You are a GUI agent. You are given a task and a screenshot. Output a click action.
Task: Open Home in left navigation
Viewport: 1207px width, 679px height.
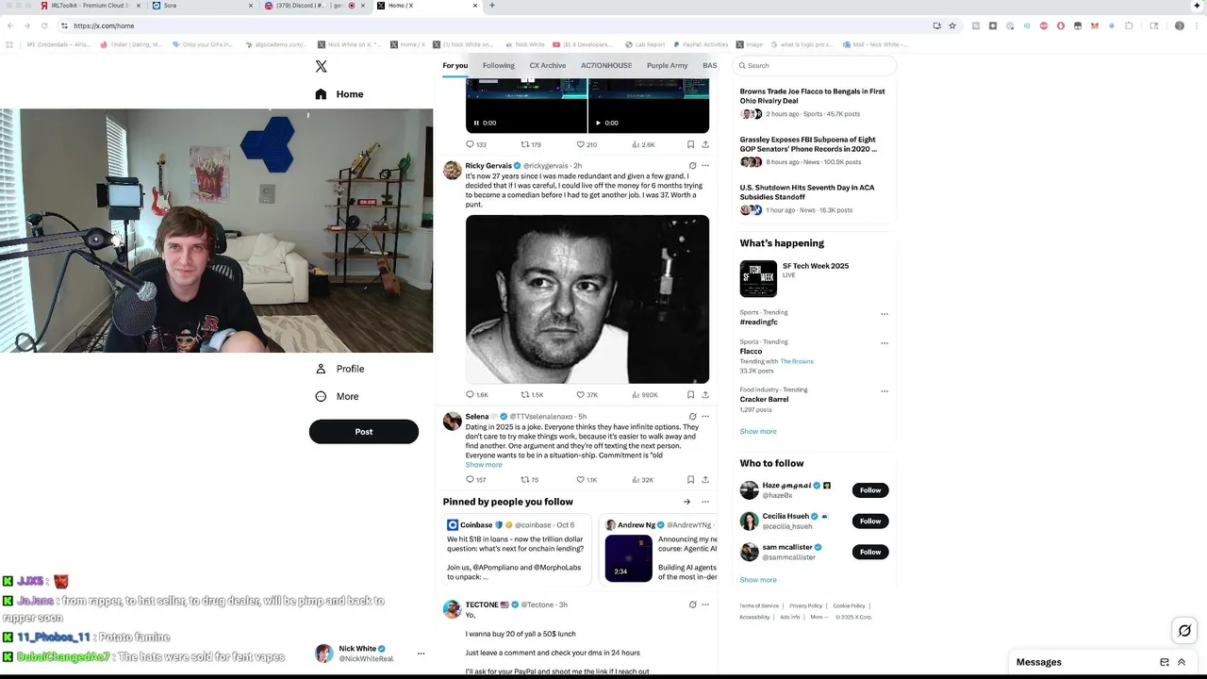pyautogui.click(x=339, y=94)
